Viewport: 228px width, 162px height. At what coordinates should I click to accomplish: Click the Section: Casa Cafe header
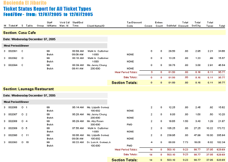(114, 33)
